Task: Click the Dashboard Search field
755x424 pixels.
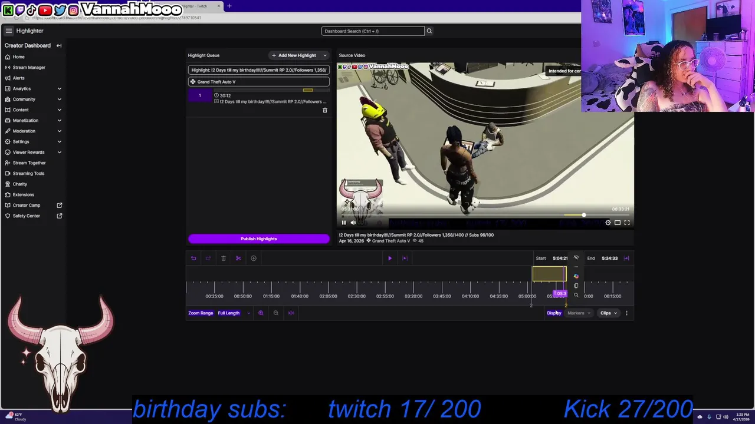Action: click(x=373, y=31)
